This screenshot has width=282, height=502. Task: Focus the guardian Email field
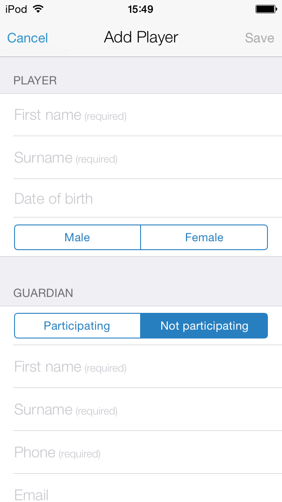pos(141,494)
